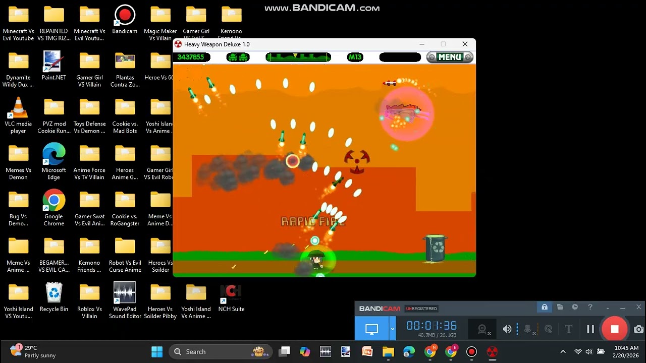Click the green player tank in game
Viewport: 646px width, 363px height.
pos(317,260)
